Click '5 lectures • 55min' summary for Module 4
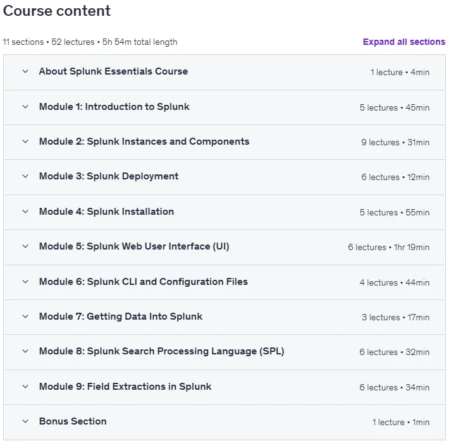The image size is (449, 446). coord(395,212)
